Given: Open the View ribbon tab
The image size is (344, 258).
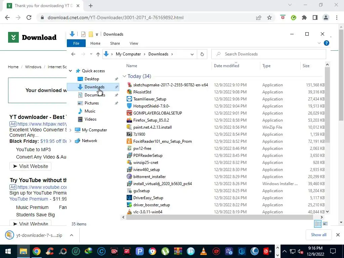Looking at the screenshot, I should 134,43.
